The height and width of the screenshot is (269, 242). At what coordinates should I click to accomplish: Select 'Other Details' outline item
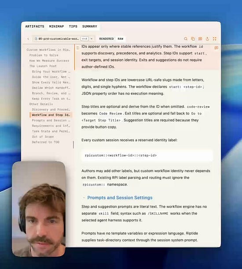(41, 104)
